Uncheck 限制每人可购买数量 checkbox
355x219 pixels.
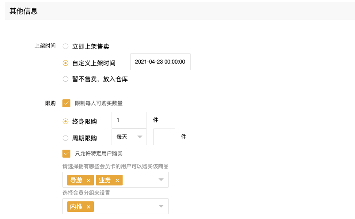point(66,103)
